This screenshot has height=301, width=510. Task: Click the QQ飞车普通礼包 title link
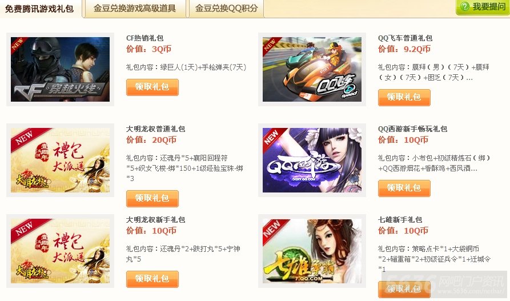pos(405,38)
